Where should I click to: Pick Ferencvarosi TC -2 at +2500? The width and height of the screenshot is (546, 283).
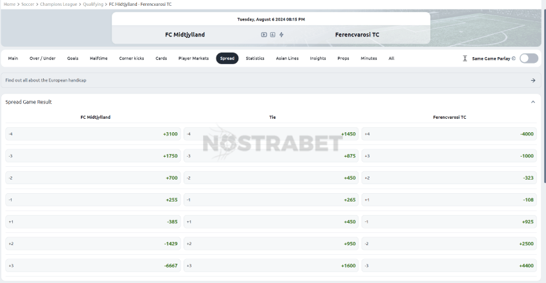pos(449,243)
